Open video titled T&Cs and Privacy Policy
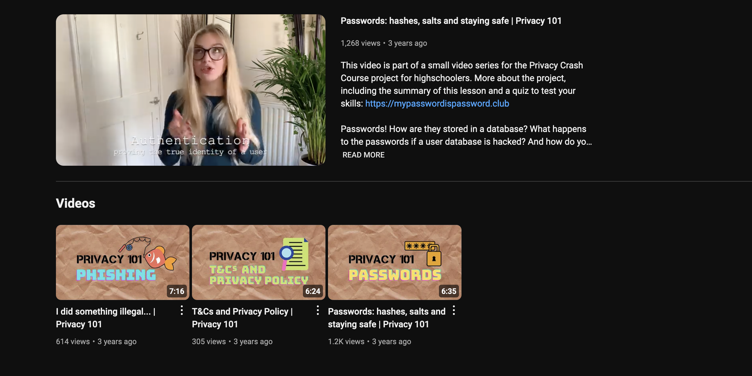The width and height of the screenshot is (752, 376). click(242, 318)
